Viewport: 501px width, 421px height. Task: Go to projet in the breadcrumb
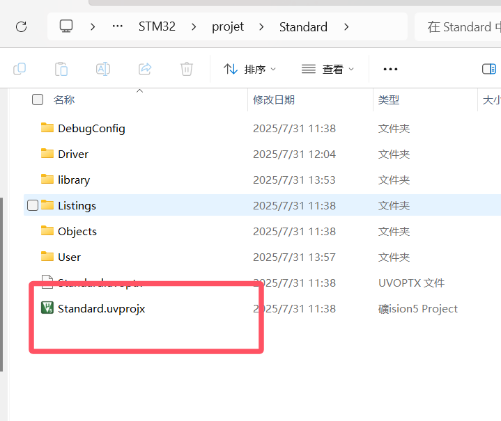click(228, 27)
